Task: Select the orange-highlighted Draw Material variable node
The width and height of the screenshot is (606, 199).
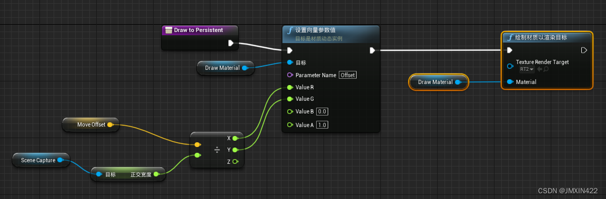Action: coord(439,82)
